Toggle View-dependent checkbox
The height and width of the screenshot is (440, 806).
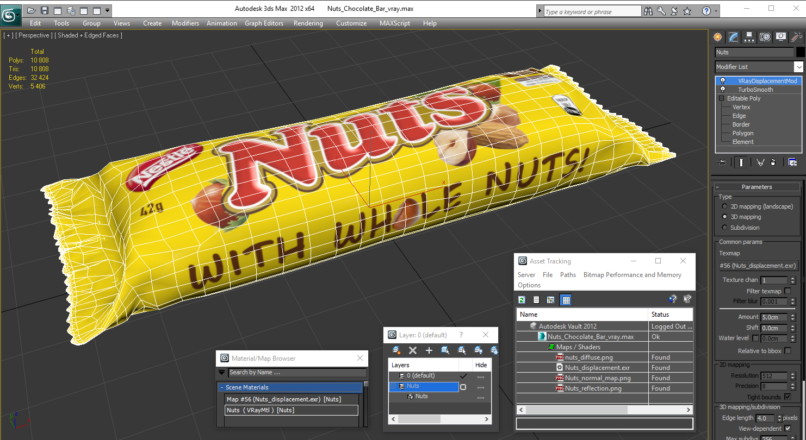(788, 429)
